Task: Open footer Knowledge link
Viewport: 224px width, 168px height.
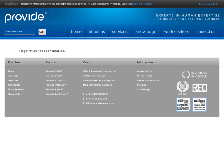Action: [x=14, y=85]
